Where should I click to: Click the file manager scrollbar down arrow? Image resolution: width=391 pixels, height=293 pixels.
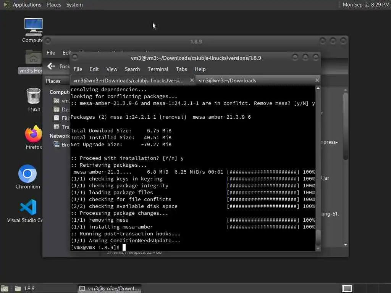(x=345, y=245)
